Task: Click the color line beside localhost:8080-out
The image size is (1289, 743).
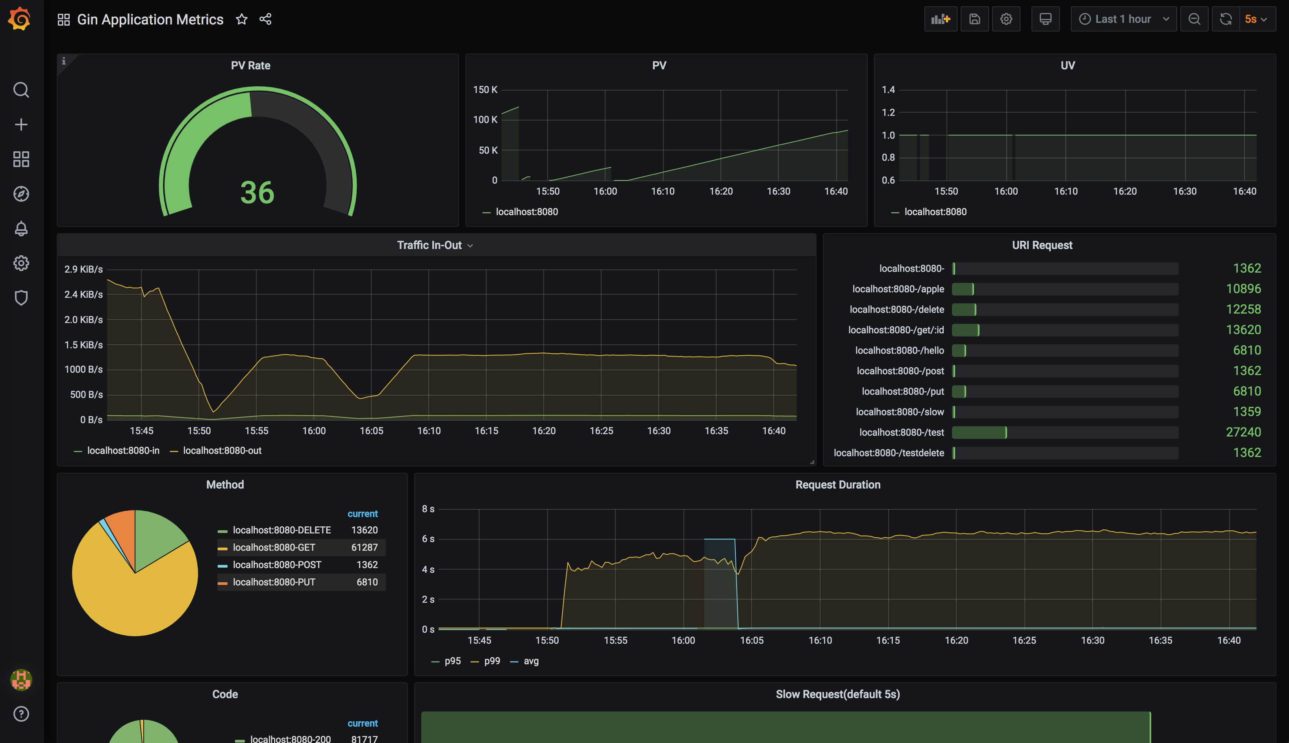Action: [174, 451]
